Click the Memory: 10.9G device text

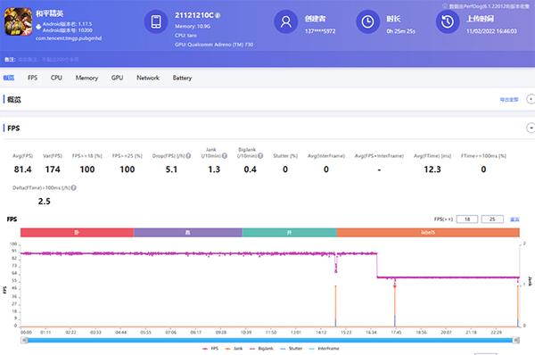[193, 26]
